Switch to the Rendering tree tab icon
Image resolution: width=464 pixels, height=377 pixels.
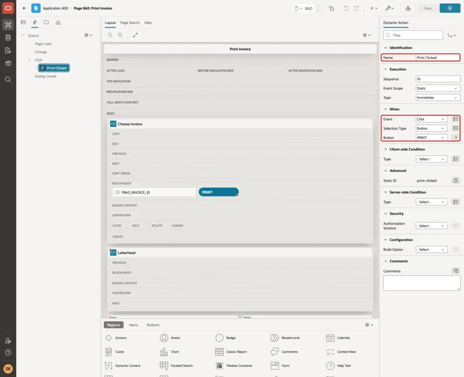[x=23, y=23]
